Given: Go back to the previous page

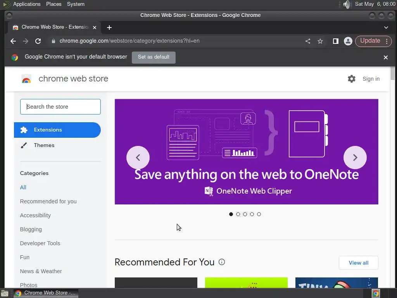Looking at the screenshot, I should coord(13,41).
